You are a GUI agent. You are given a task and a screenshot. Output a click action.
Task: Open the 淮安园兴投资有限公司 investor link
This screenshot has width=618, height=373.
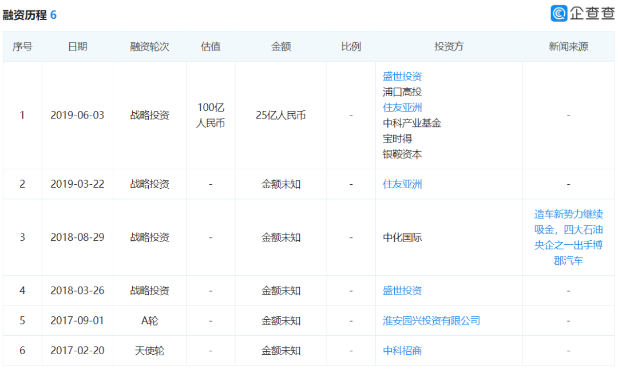[x=431, y=320]
